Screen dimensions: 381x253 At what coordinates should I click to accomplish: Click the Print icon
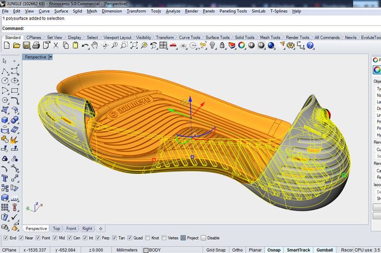36,45
